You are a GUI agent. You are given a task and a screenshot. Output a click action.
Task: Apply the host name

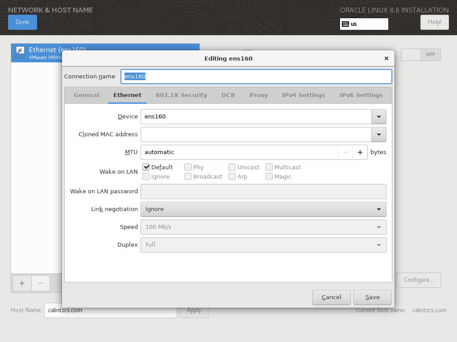194,310
